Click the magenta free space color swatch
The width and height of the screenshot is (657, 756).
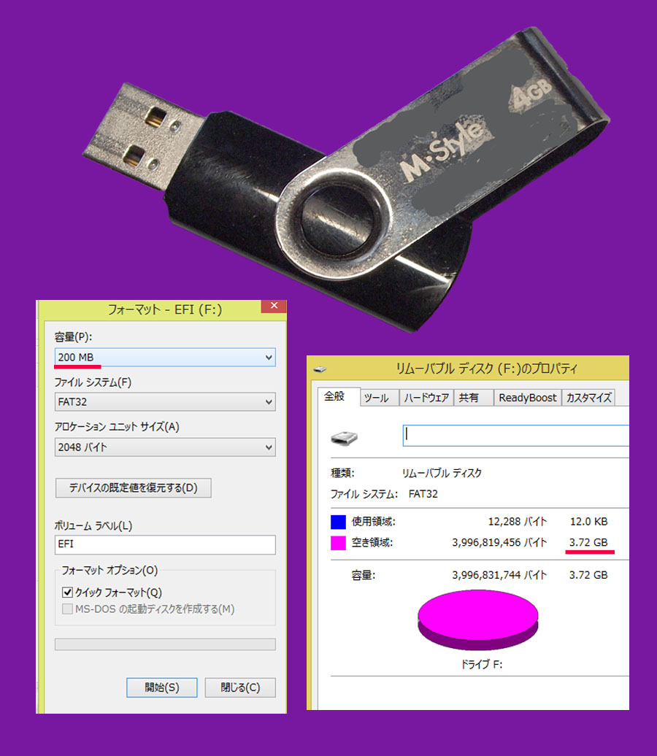click(x=338, y=542)
